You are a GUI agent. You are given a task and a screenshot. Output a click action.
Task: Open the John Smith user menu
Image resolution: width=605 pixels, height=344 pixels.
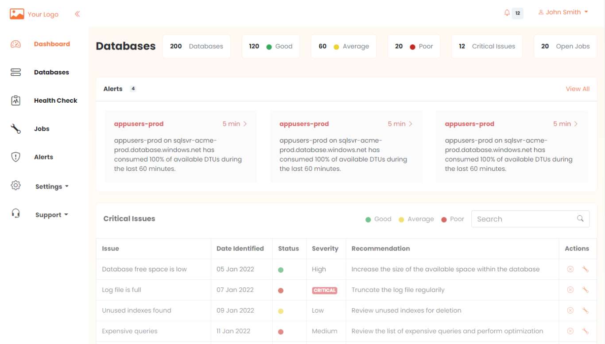[563, 12]
